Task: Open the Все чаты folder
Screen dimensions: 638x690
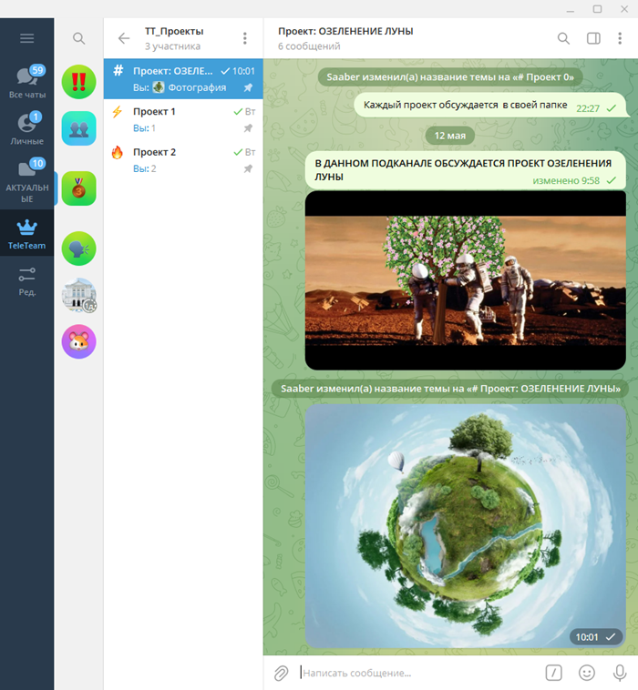Action: coord(26,82)
